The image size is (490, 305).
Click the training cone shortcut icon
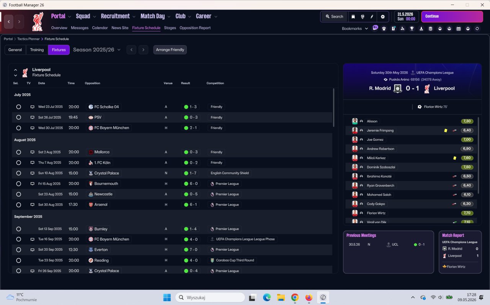tap(421, 28)
